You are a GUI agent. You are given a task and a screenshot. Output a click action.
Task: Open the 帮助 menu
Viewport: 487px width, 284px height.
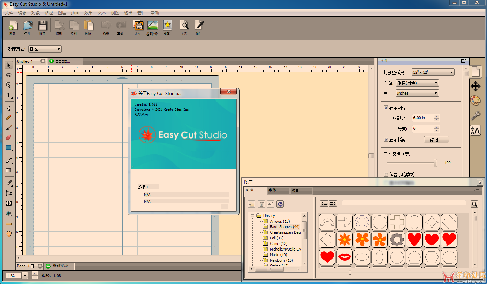(x=155, y=13)
